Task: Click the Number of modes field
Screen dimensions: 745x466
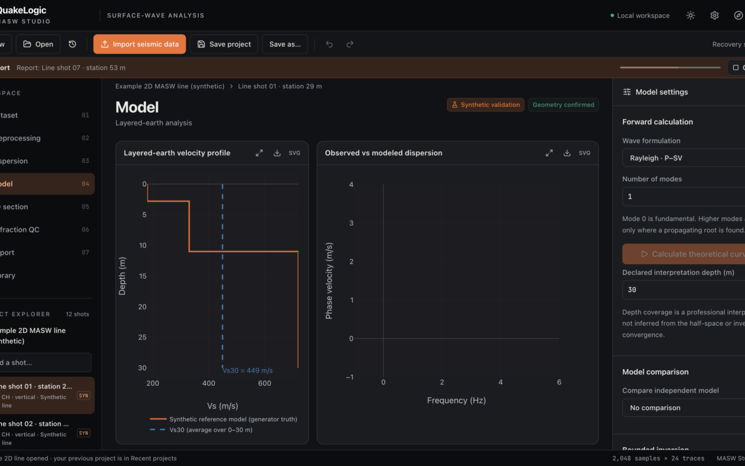Action: click(x=684, y=196)
